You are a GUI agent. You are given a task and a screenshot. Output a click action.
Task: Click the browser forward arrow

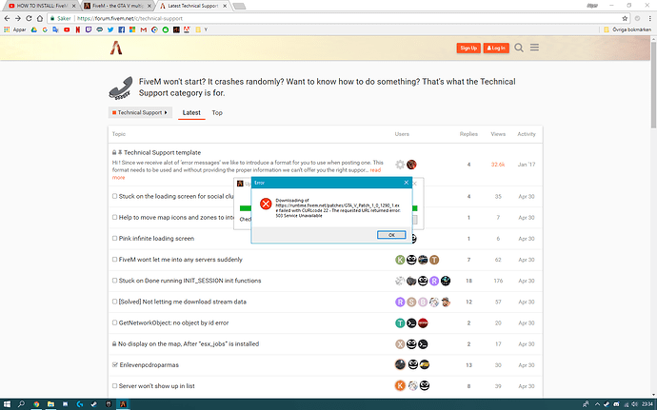click(x=17, y=18)
